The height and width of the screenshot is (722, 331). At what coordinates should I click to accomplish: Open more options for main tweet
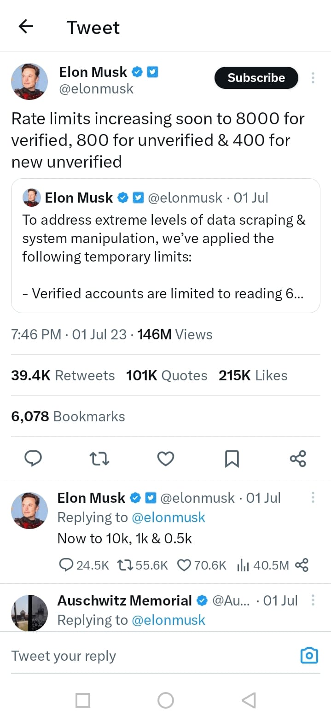pos(313,77)
